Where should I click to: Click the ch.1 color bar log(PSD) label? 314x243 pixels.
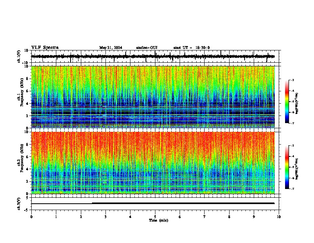pyautogui.click(x=297, y=104)
